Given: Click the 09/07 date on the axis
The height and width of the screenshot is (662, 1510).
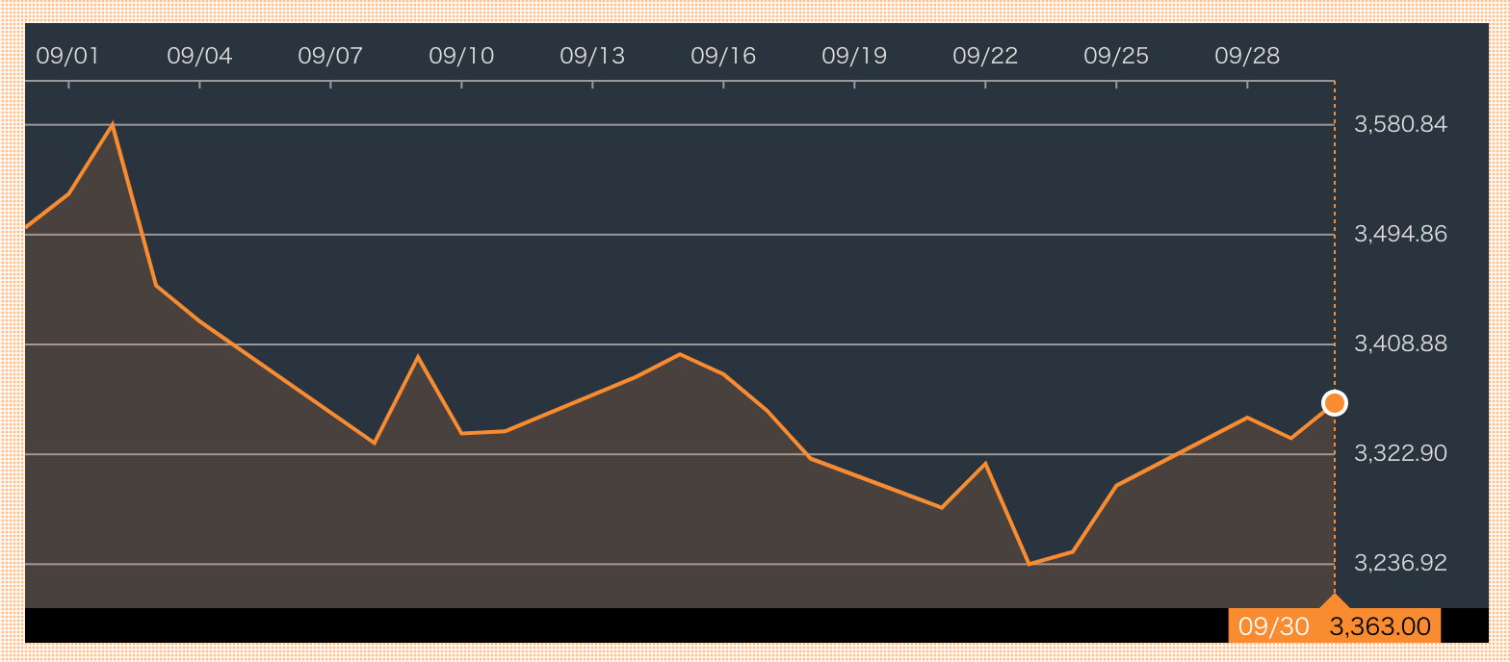Looking at the screenshot, I should point(330,56).
